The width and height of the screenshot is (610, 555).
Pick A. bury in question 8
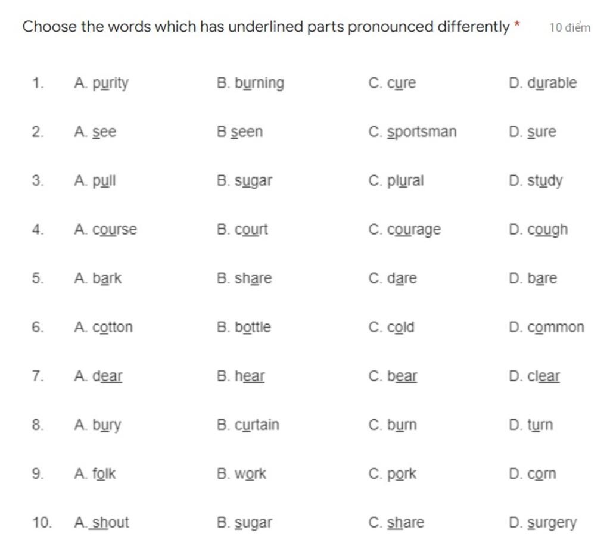pyautogui.click(x=97, y=425)
